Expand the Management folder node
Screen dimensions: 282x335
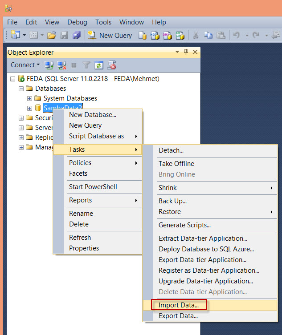21,147
